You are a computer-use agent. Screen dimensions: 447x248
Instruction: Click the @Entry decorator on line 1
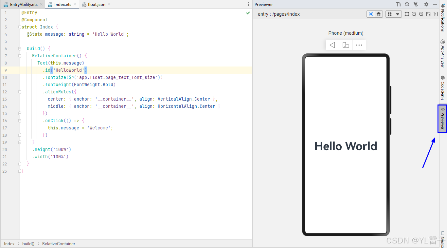coord(29,12)
